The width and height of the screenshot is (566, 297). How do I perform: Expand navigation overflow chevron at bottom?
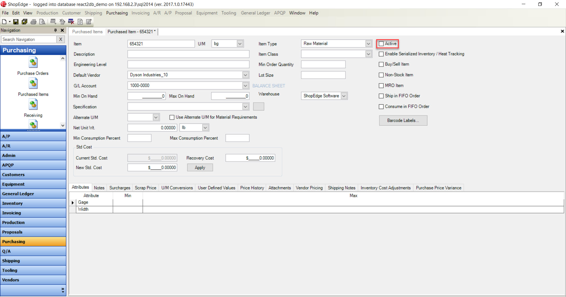(63, 290)
